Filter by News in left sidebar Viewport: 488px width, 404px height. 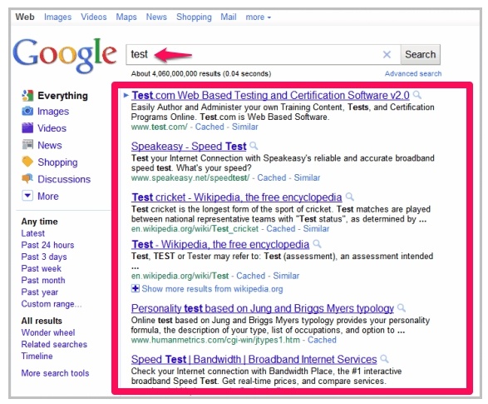point(50,145)
